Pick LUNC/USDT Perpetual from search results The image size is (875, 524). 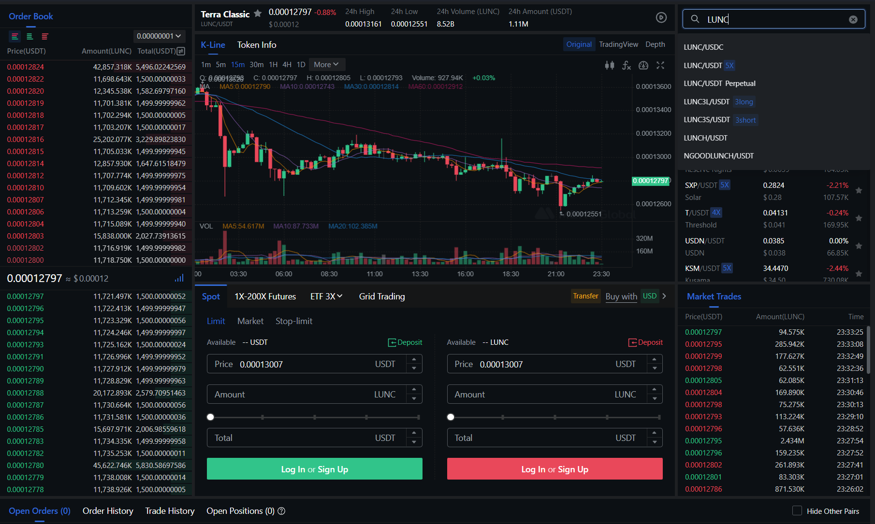pos(719,84)
